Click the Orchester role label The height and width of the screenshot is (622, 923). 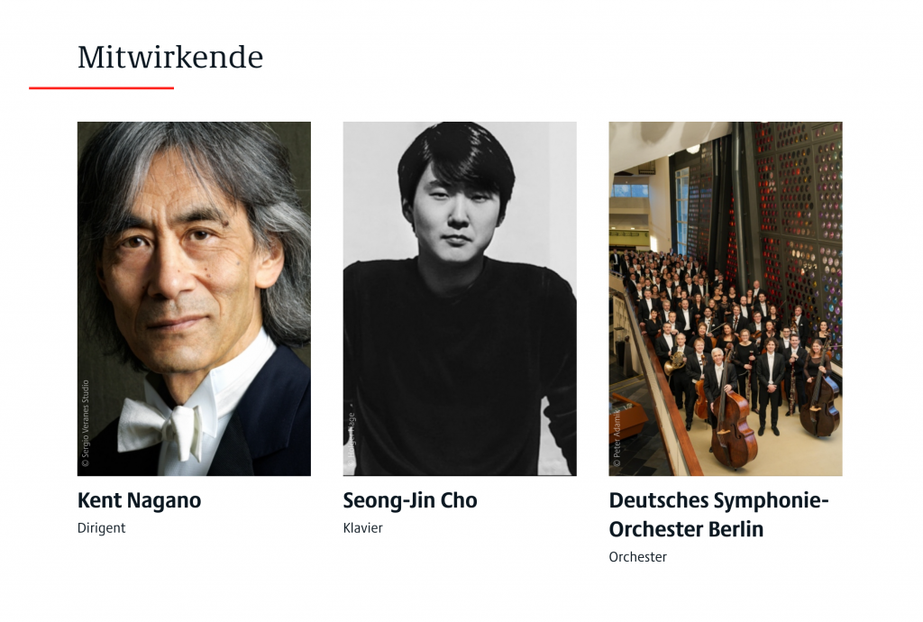637,557
